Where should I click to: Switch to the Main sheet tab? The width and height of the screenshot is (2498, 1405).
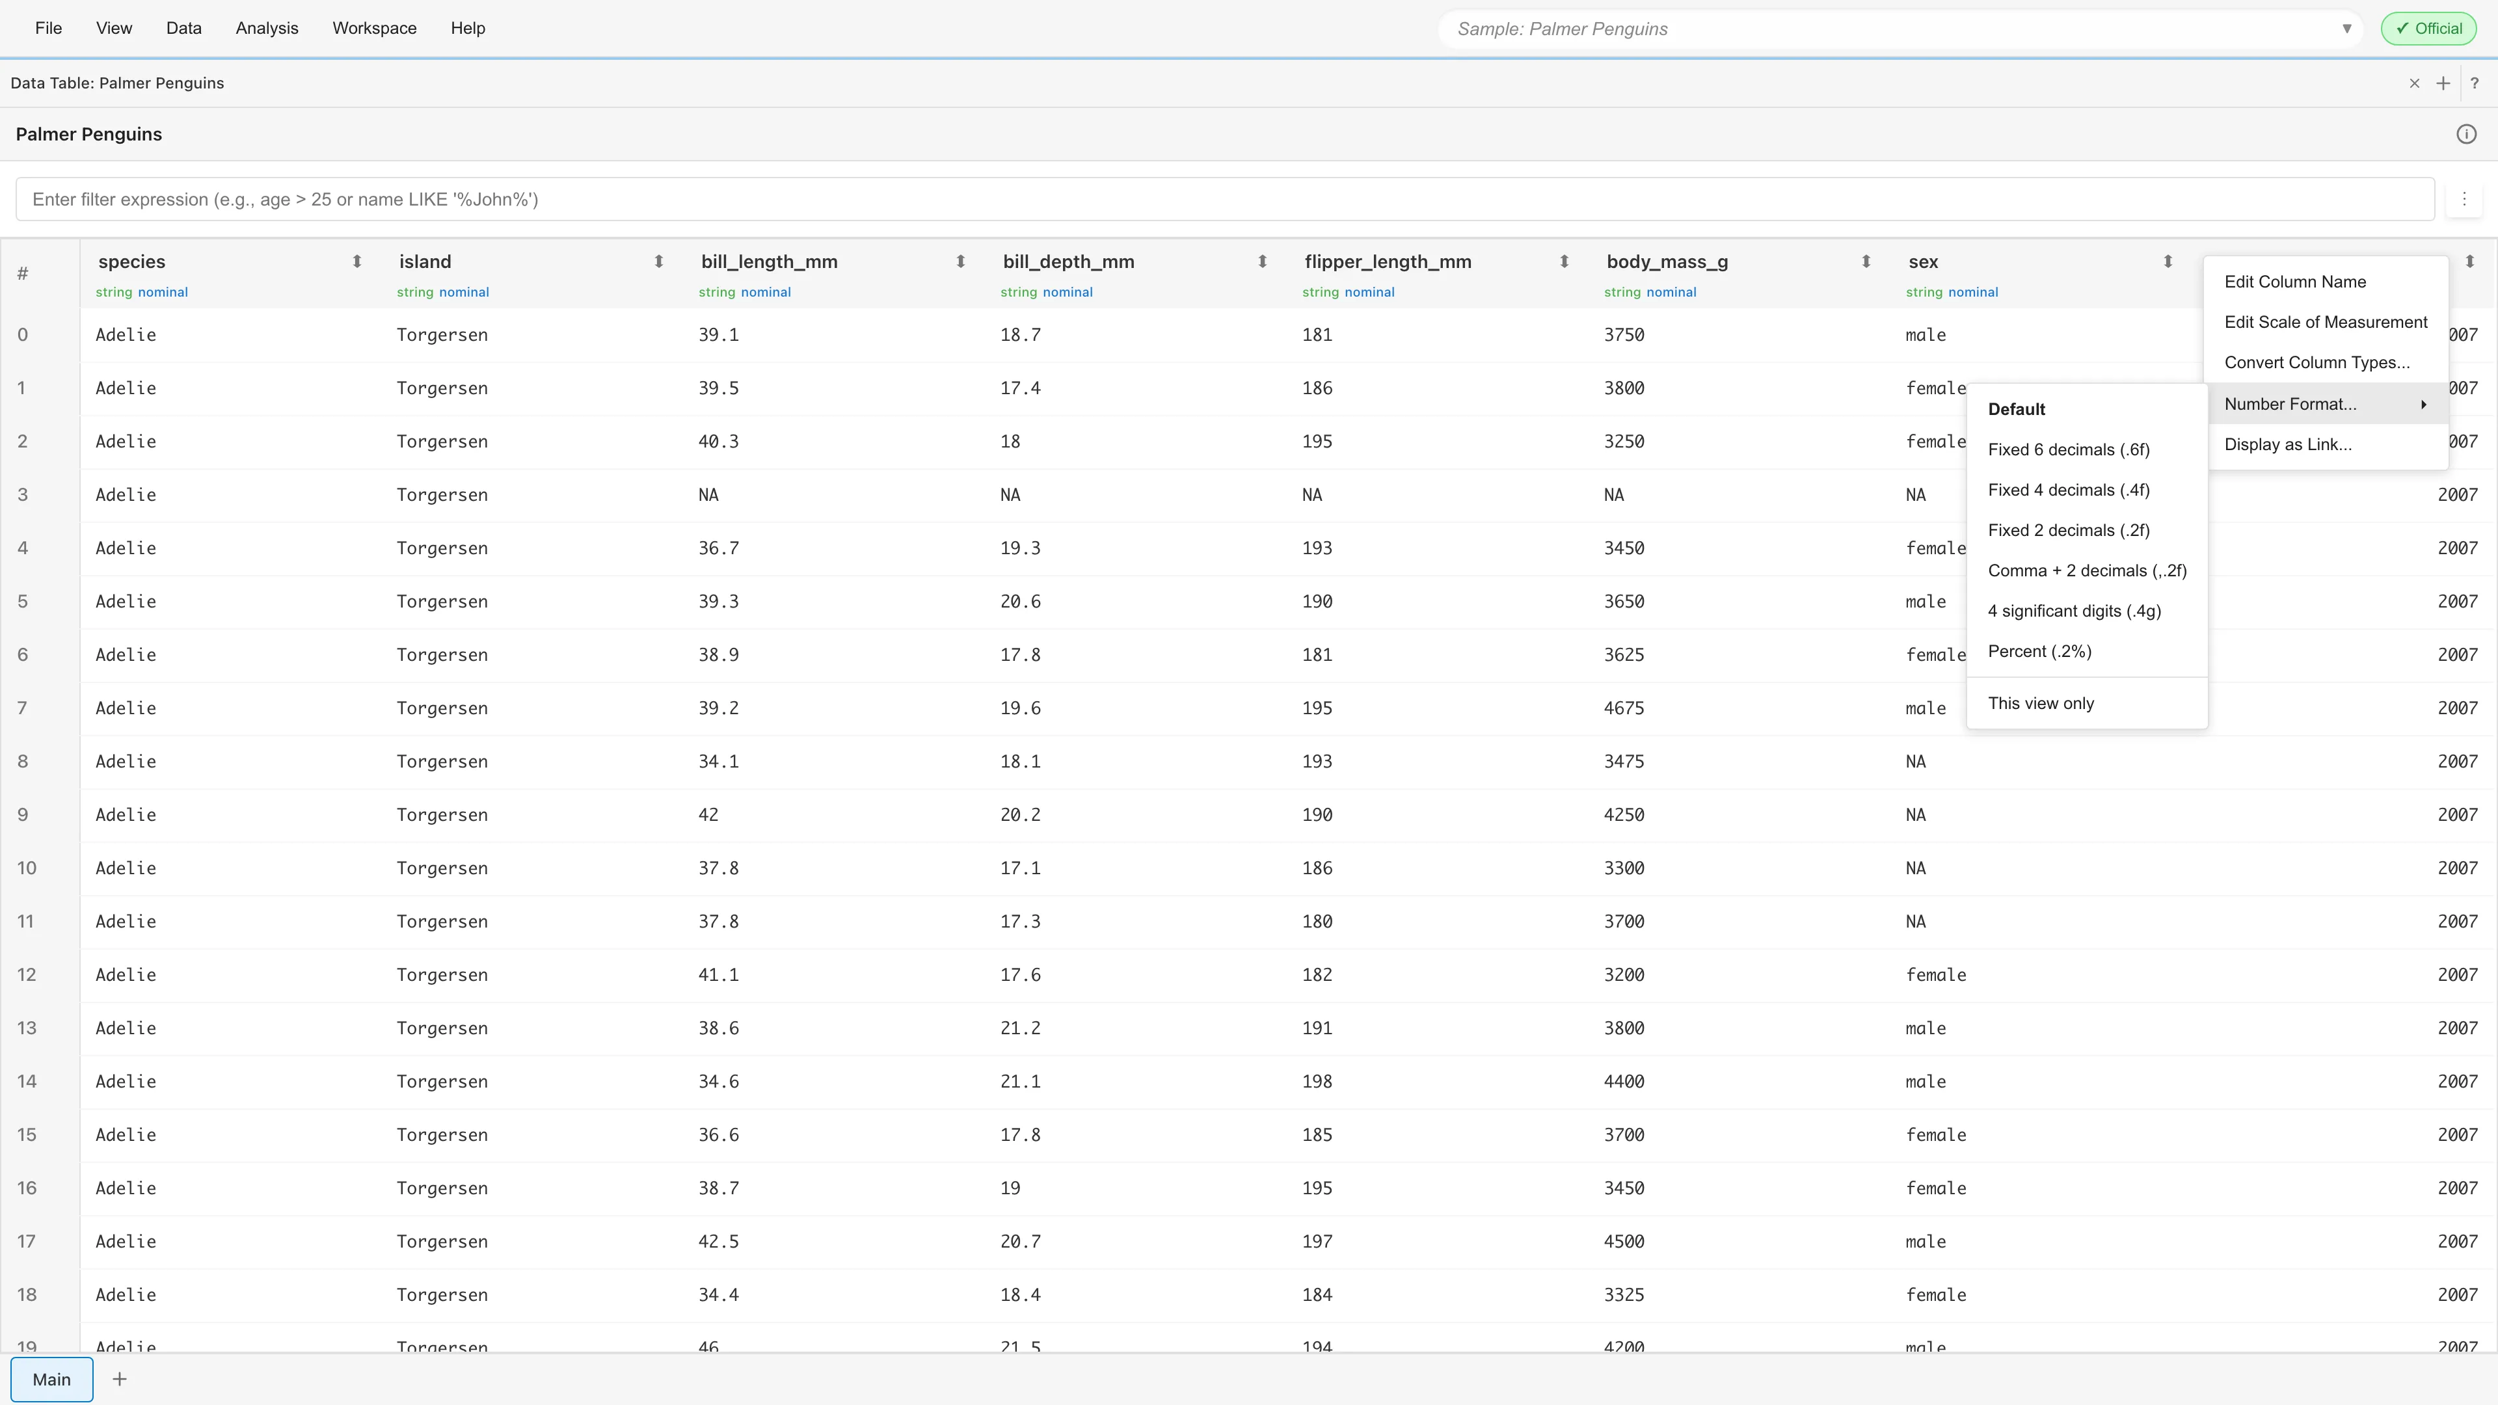click(x=51, y=1379)
